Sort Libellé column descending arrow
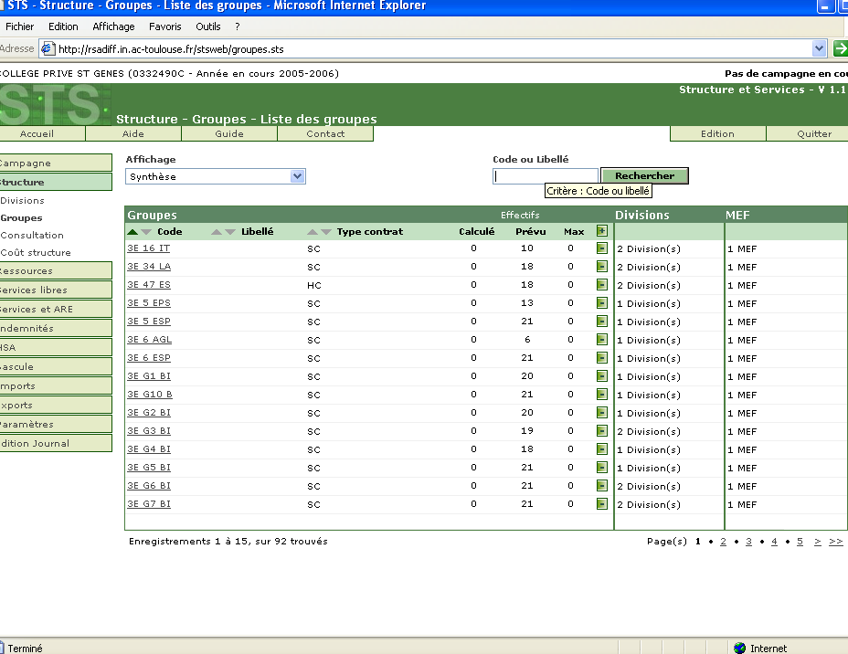This screenshot has width=848, height=654. pos(230,231)
